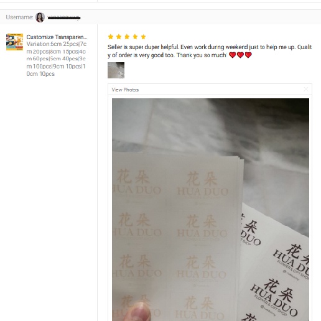Open the redacted reviewer username
The width and height of the screenshot is (321, 321).
[x=64, y=18]
